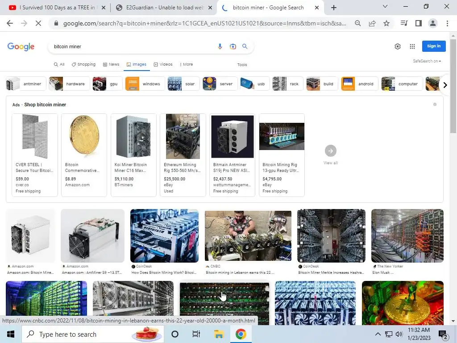This screenshot has height=343, width=457.
Task: Stop loading the page
Action: pyautogui.click(x=38, y=23)
